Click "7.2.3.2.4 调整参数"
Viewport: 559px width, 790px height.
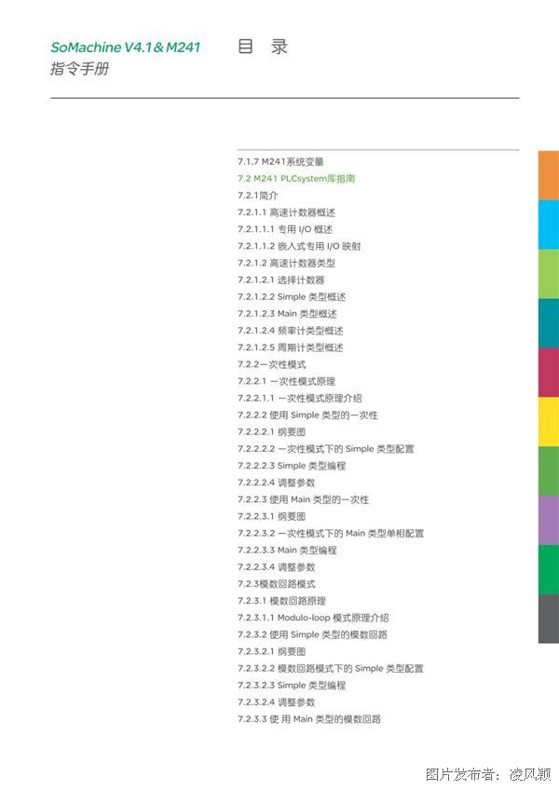[276, 702]
